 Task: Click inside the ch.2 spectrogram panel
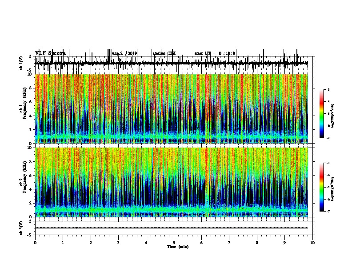172,182
